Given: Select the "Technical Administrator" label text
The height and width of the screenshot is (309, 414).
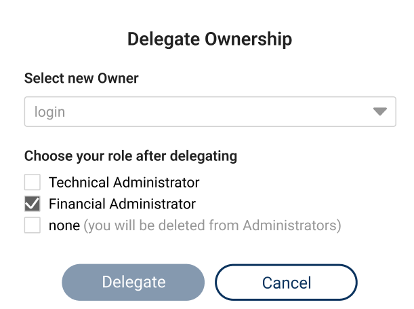Looking at the screenshot, I should tap(124, 182).
